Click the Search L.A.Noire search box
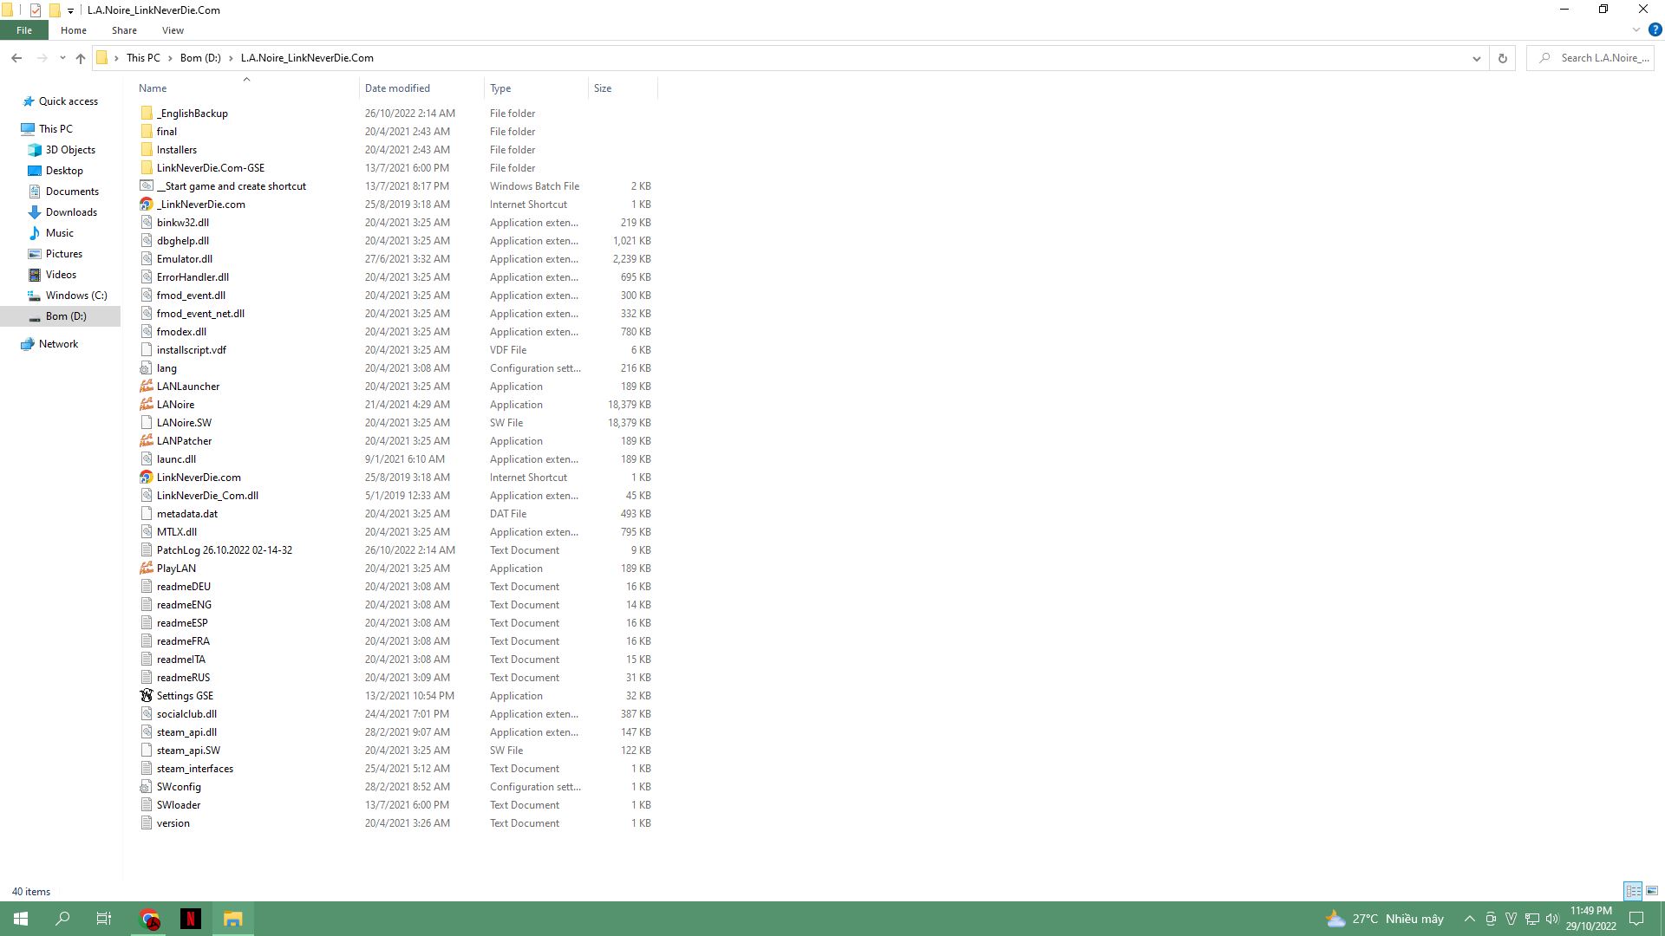This screenshot has height=936, width=1665. pos(1603,58)
